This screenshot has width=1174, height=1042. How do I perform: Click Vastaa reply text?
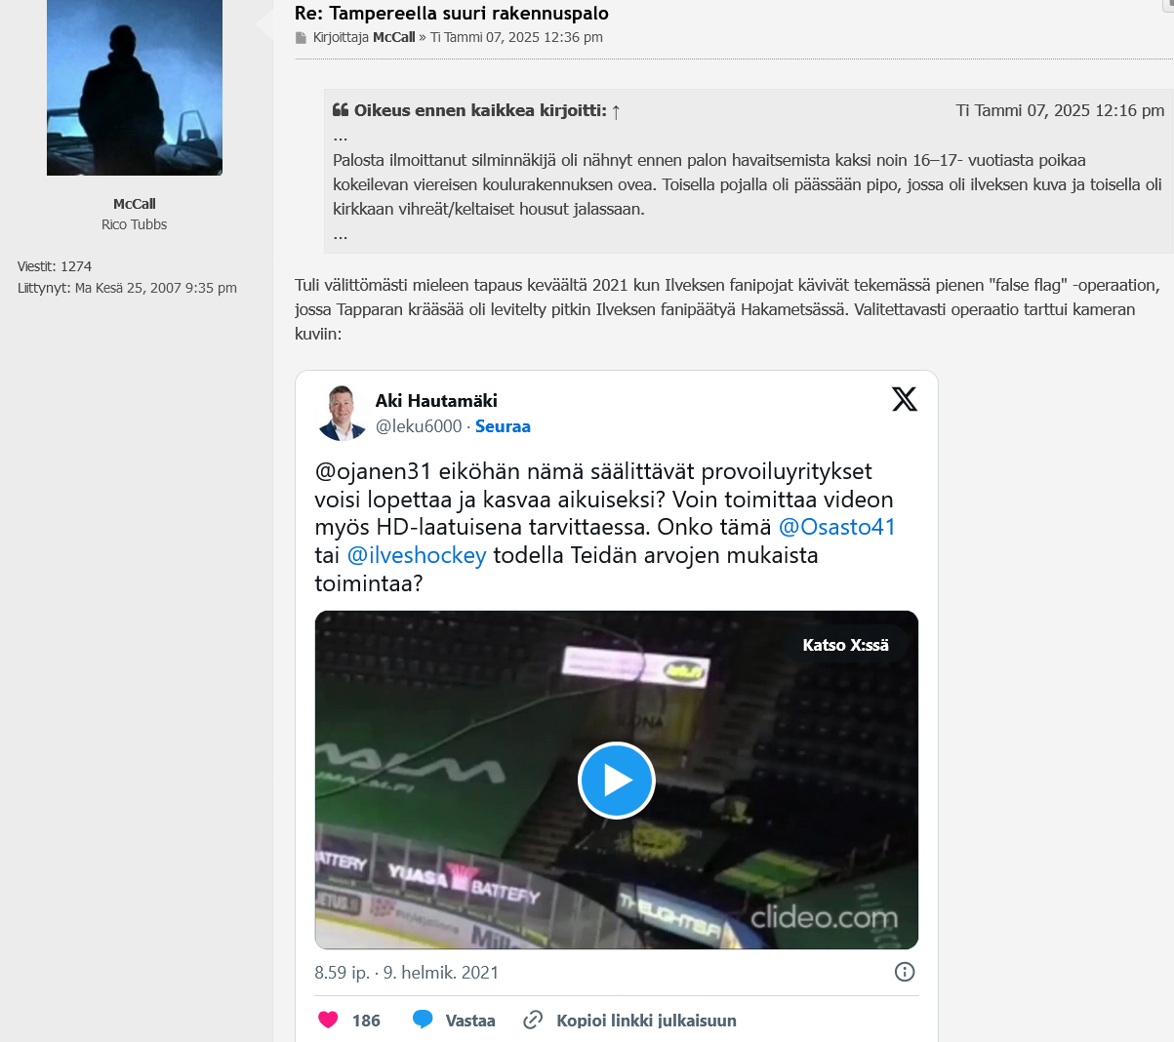(x=470, y=1021)
